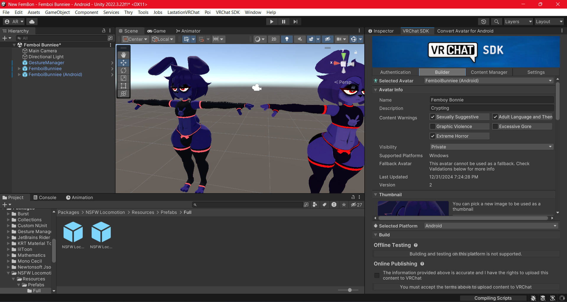567x302 pixels.
Task: Click the global search magnifier icon
Action: point(496,22)
